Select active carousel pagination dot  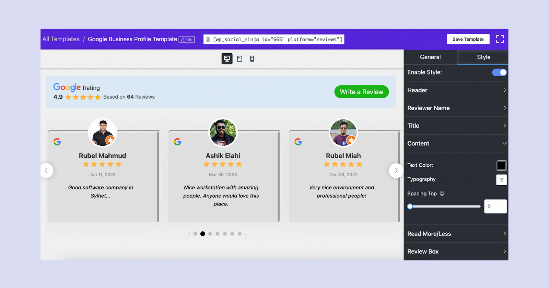click(x=203, y=234)
